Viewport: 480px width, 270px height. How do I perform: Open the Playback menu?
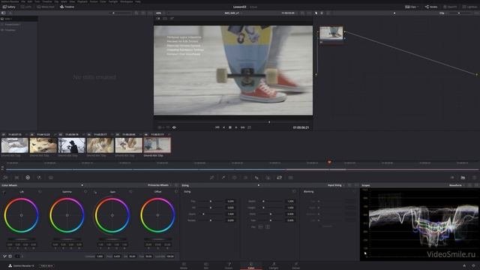pos(82,1)
